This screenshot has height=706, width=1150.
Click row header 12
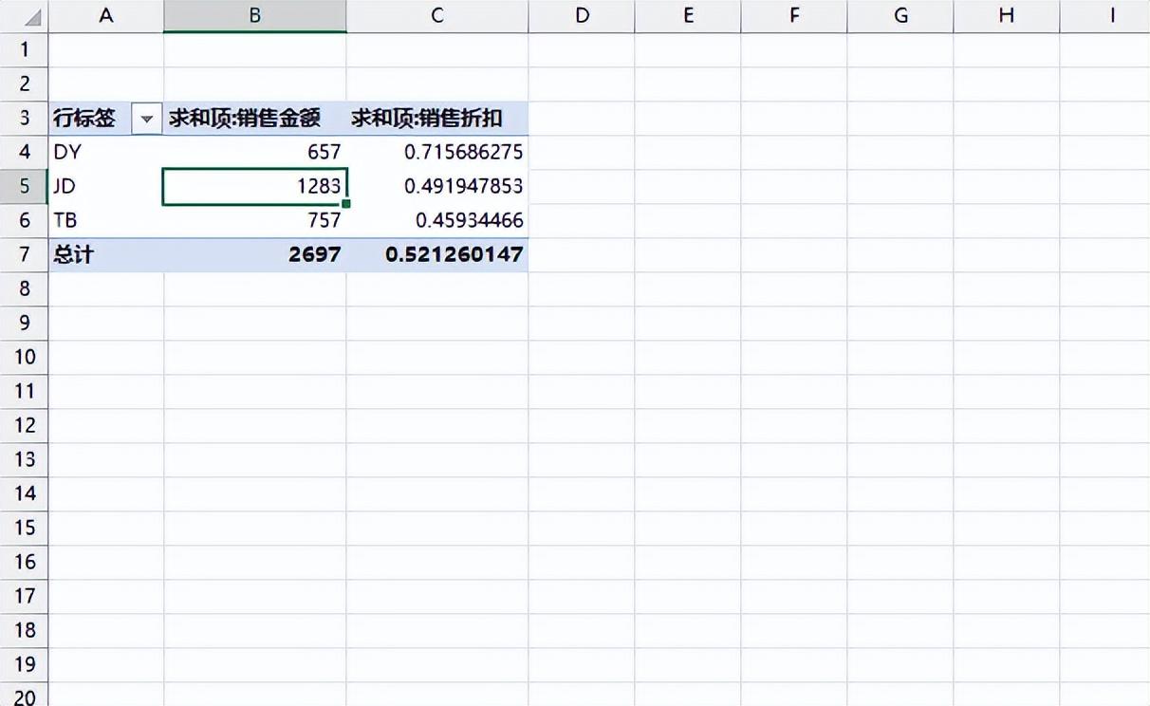coord(24,425)
